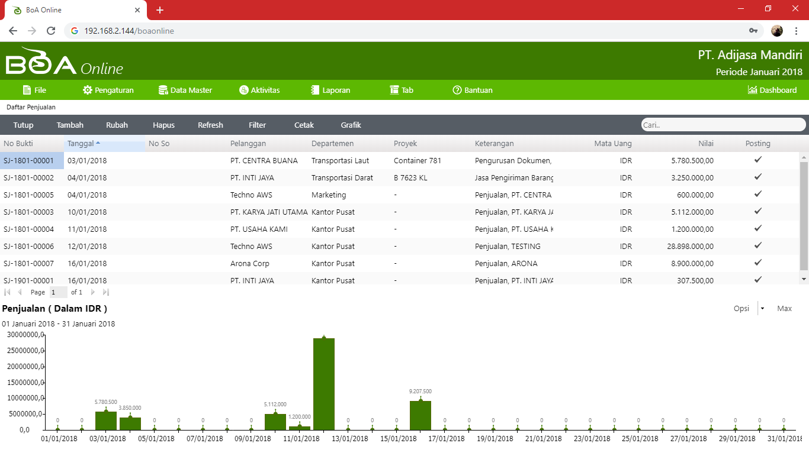This screenshot has height=453, width=809.
Task: Click Tambah to add a sale
Action: click(x=70, y=125)
